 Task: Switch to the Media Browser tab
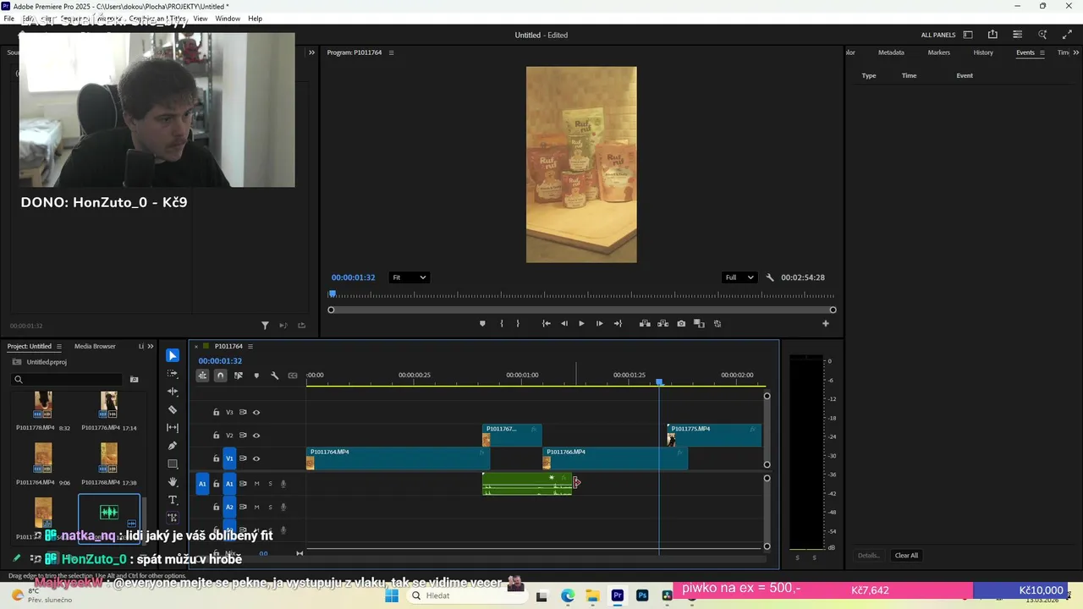coord(95,346)
